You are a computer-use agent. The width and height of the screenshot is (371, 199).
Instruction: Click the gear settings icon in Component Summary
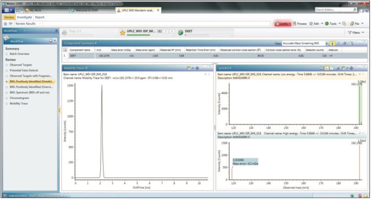click(345, 43)
